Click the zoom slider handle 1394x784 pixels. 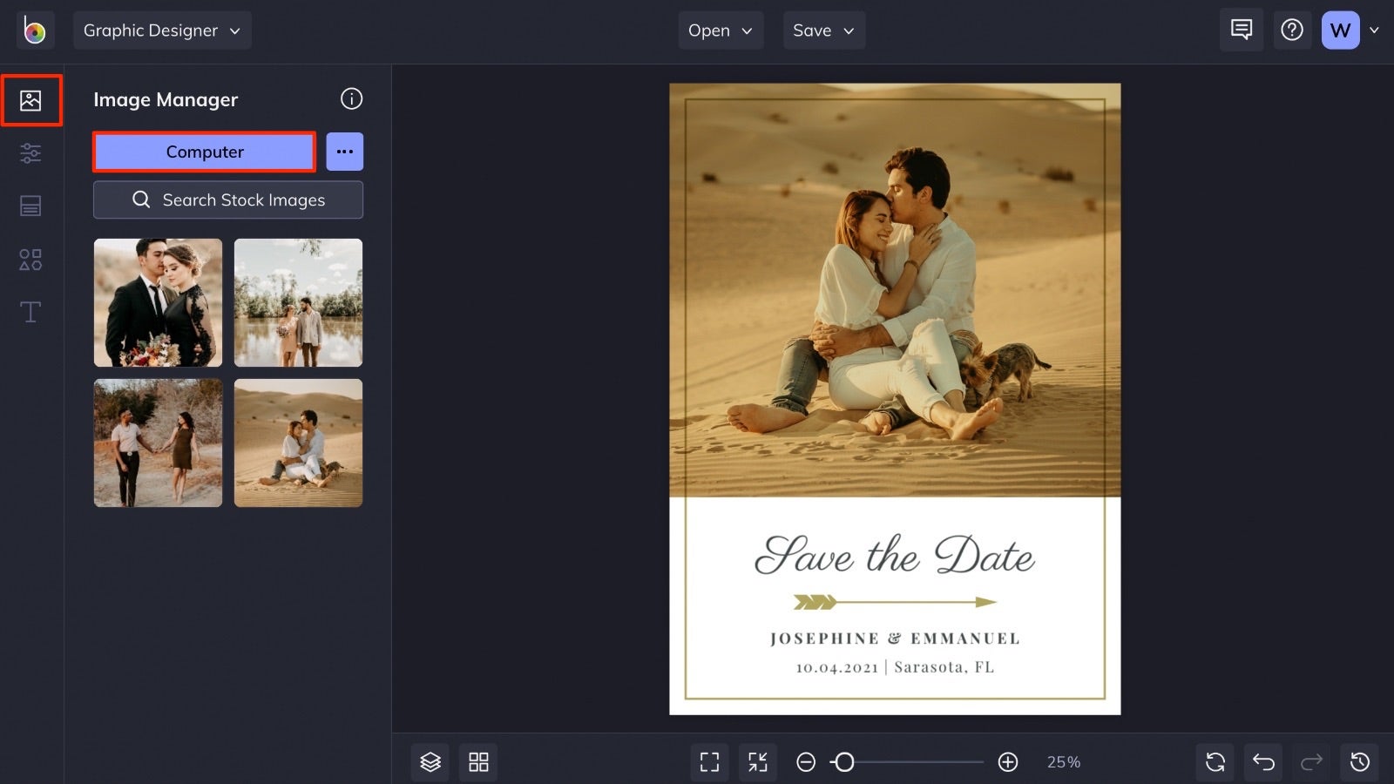843,762
